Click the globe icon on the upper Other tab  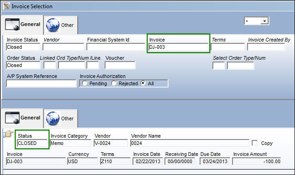(x=53, y=25)
